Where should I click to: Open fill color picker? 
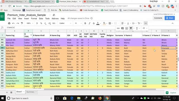pyautogui.click(x=104, y=23)
